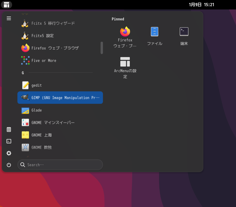Viewport: 236px width, 207px height.
Task: Select the 'Fcitx5 設定' entry text
Action: coord(42,35)
